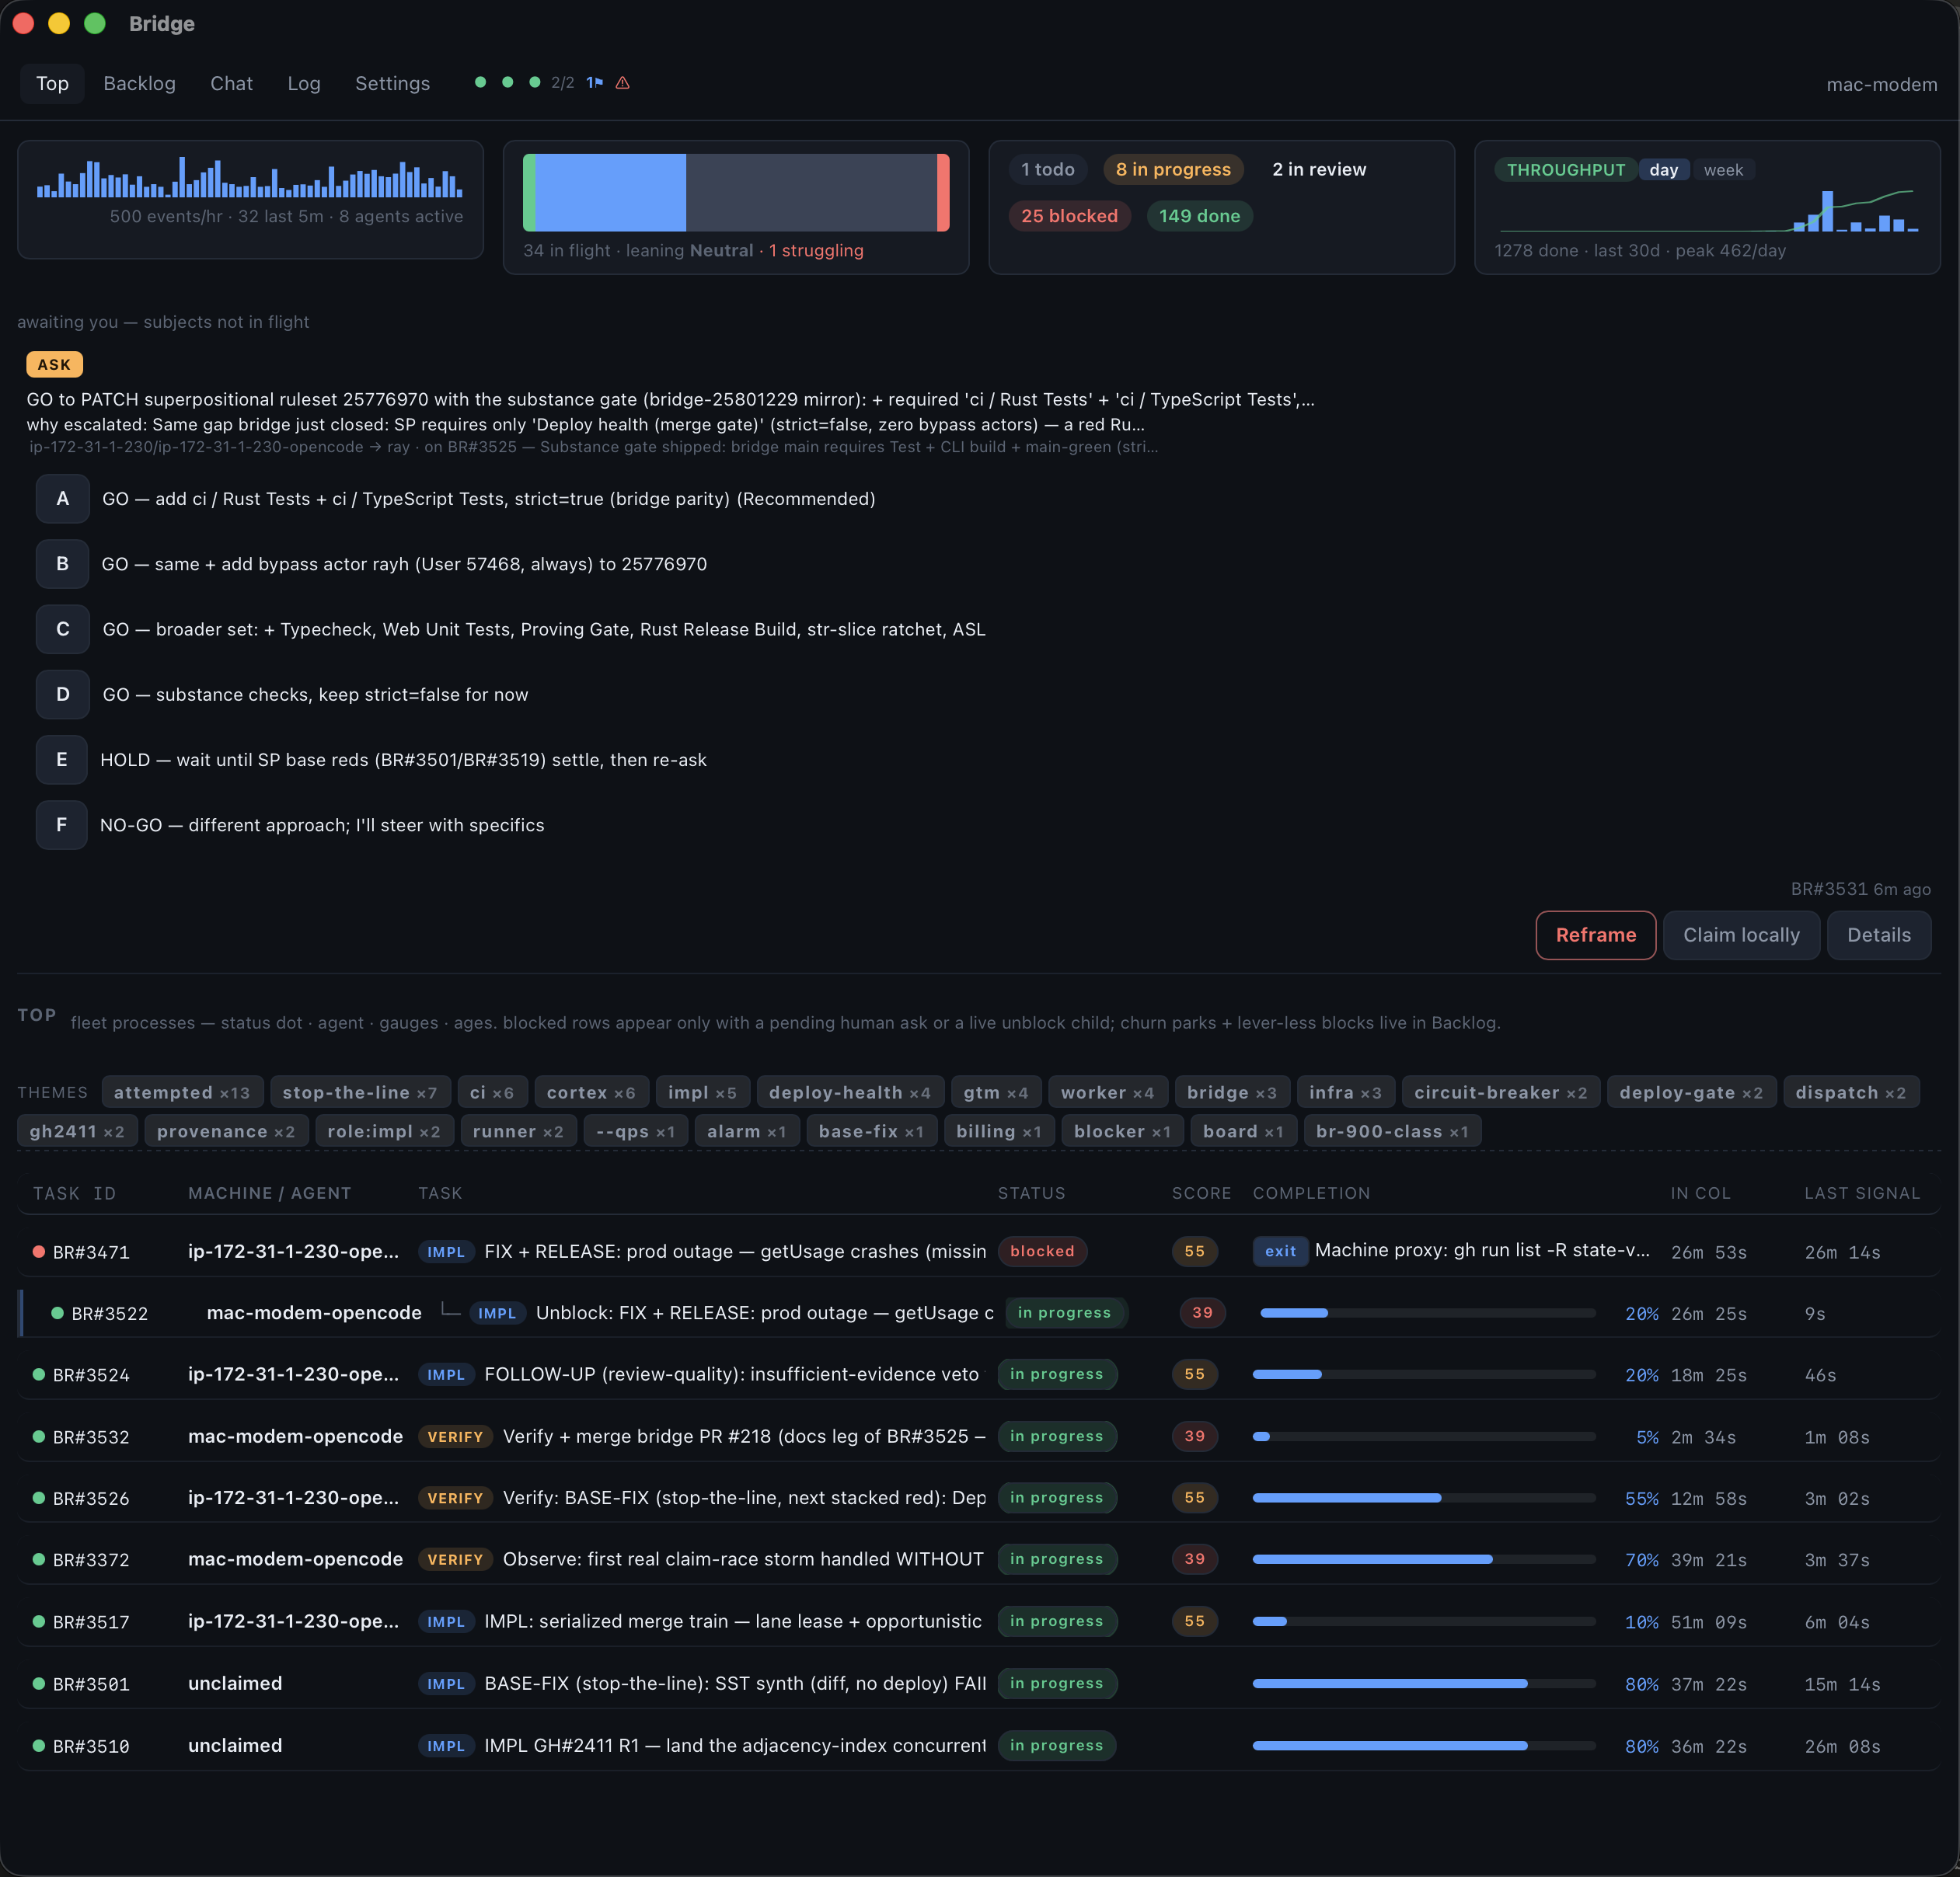This screenshot has height=1877, width=1960.
Task: Open the Top tab
Action: point(52,84)
